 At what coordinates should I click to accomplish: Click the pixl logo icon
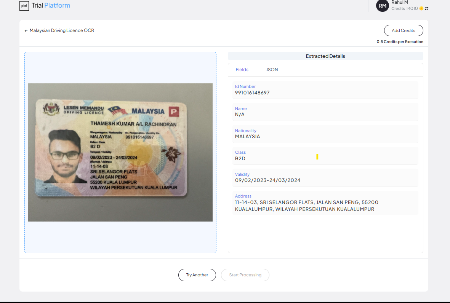pyautogui.click(x=24, y=6)
